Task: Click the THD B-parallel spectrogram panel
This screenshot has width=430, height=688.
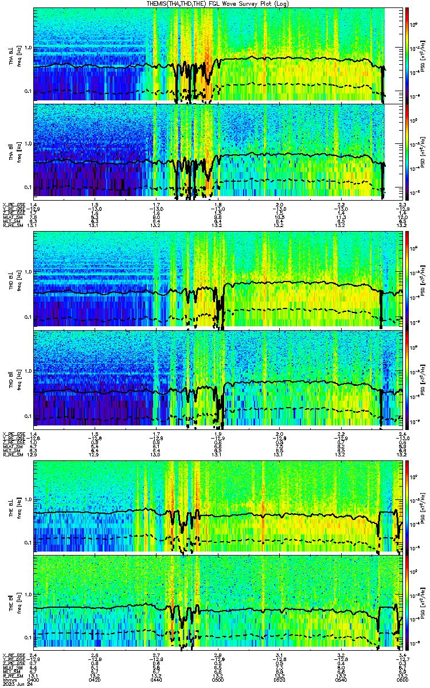Action: pyautogui.click(x=218, y=376)
